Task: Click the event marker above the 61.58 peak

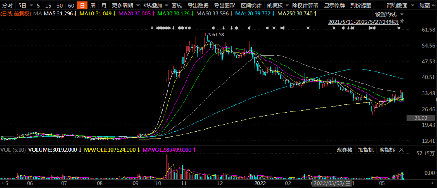Action: [214, 28]
